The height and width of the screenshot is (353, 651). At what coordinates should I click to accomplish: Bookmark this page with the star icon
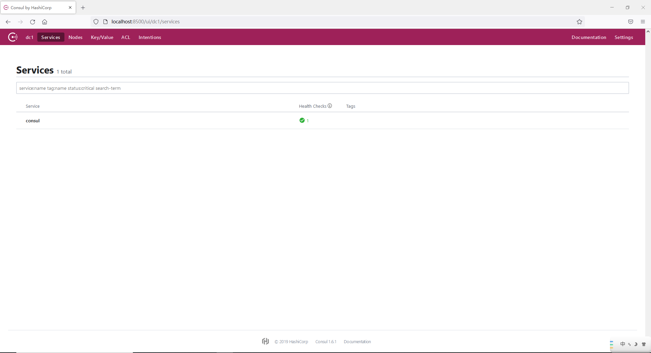click(x=579, y=22)
